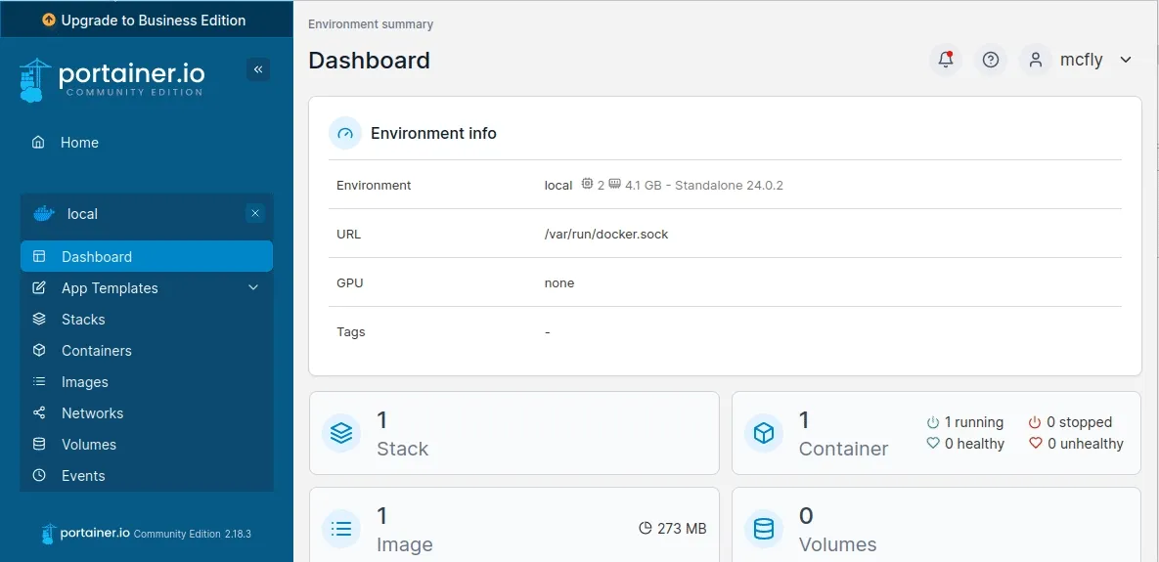
Task: Expand the App Templates chevron
Action: point(253,288)
